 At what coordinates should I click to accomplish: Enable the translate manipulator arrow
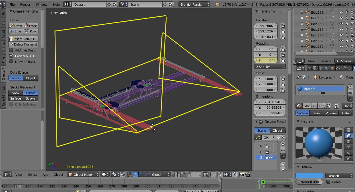coord(136,174)
